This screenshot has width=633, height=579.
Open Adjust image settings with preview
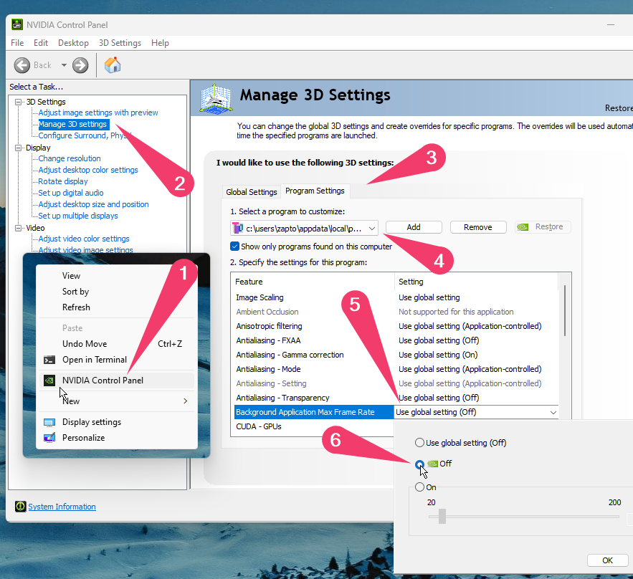coord(98,113)
